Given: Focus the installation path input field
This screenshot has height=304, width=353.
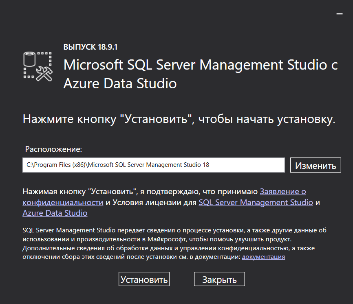Looking at the screenshot, I should click(153, 165).
